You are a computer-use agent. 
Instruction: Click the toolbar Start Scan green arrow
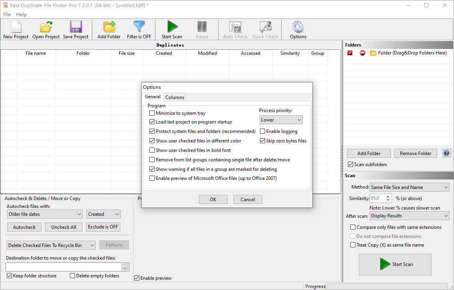click(172, 27)
